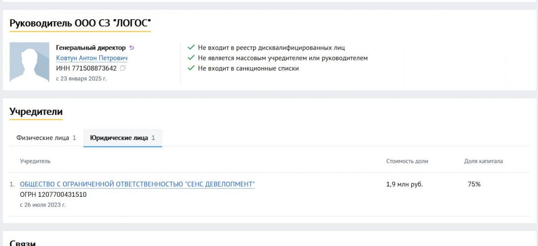Click checkmark beside mass founder status line

click(191, 58)
